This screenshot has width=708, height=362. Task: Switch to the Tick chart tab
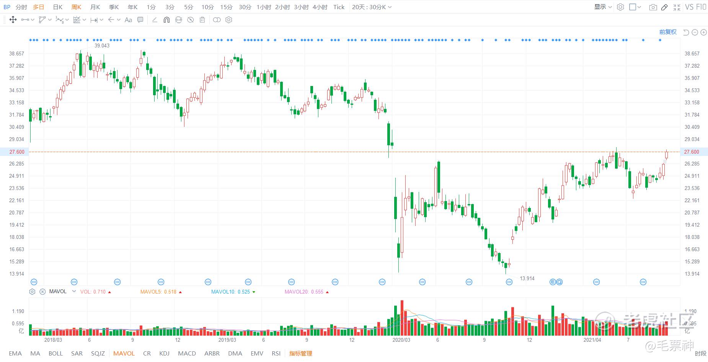pyautogui.click(x=339, y=7)
